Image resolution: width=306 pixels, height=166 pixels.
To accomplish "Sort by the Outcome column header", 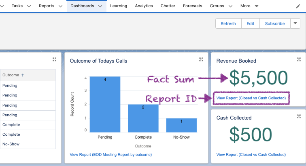I will (13, 75).
